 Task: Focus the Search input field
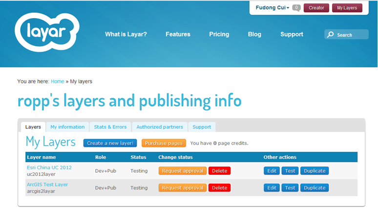pyautogui.click(x=346, y=35)
